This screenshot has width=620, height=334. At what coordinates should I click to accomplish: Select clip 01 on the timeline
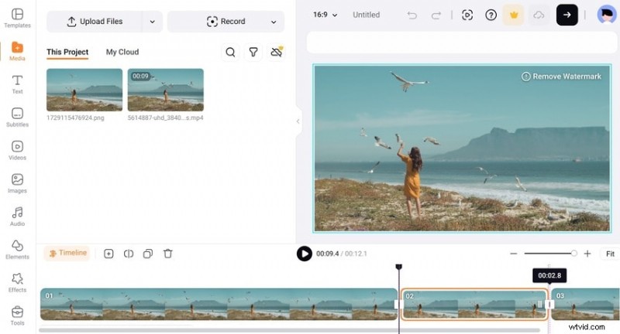point(219,304)
